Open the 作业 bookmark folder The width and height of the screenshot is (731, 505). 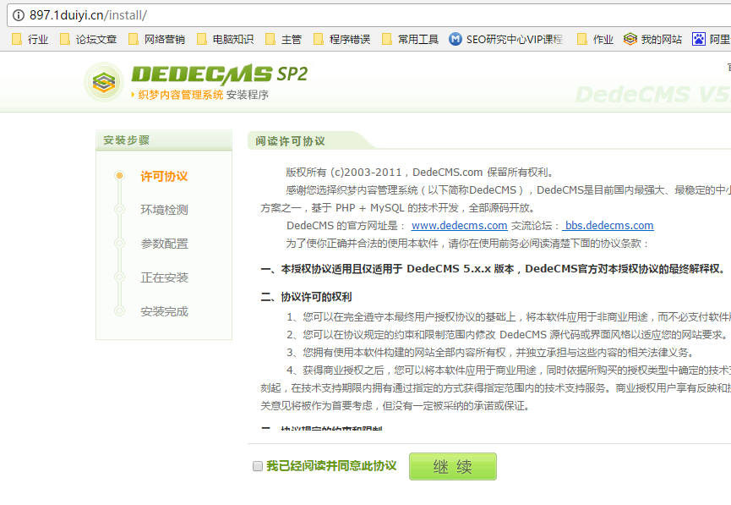click(x=595, y=39)
